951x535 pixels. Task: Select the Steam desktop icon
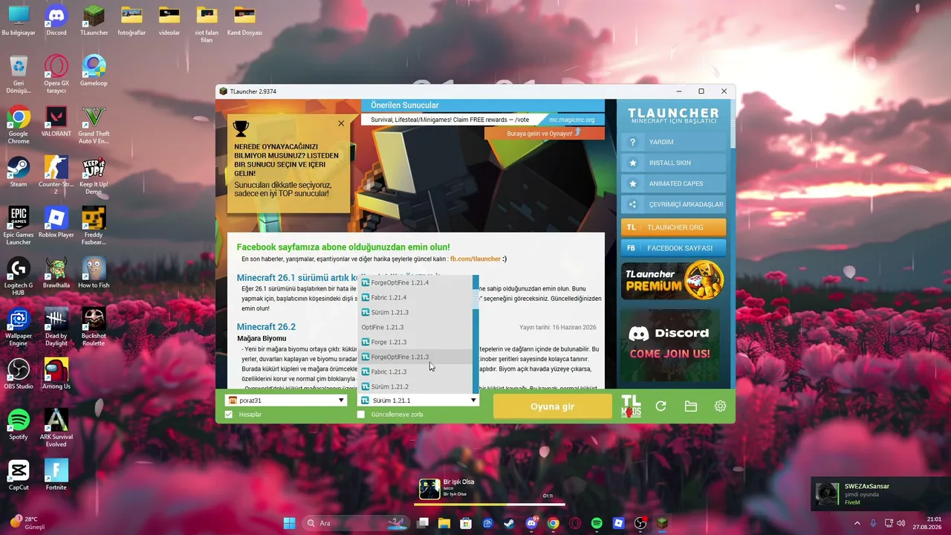(x=19, y=172)
